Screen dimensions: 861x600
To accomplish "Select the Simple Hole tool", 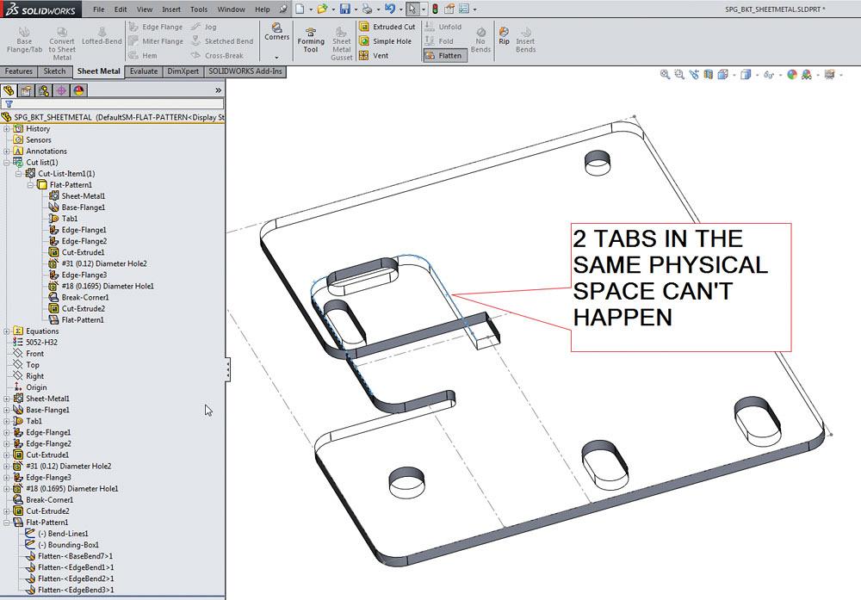I will [365, 41].
